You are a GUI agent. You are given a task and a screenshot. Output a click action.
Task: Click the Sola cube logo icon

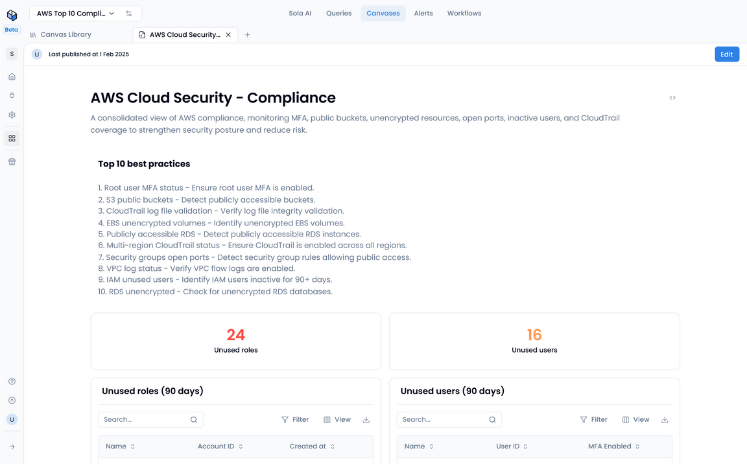[12, 15]
